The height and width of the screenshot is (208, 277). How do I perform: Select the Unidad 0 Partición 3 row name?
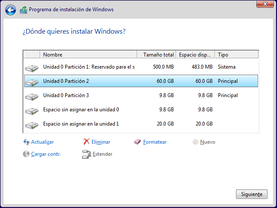tap(66, 95)
